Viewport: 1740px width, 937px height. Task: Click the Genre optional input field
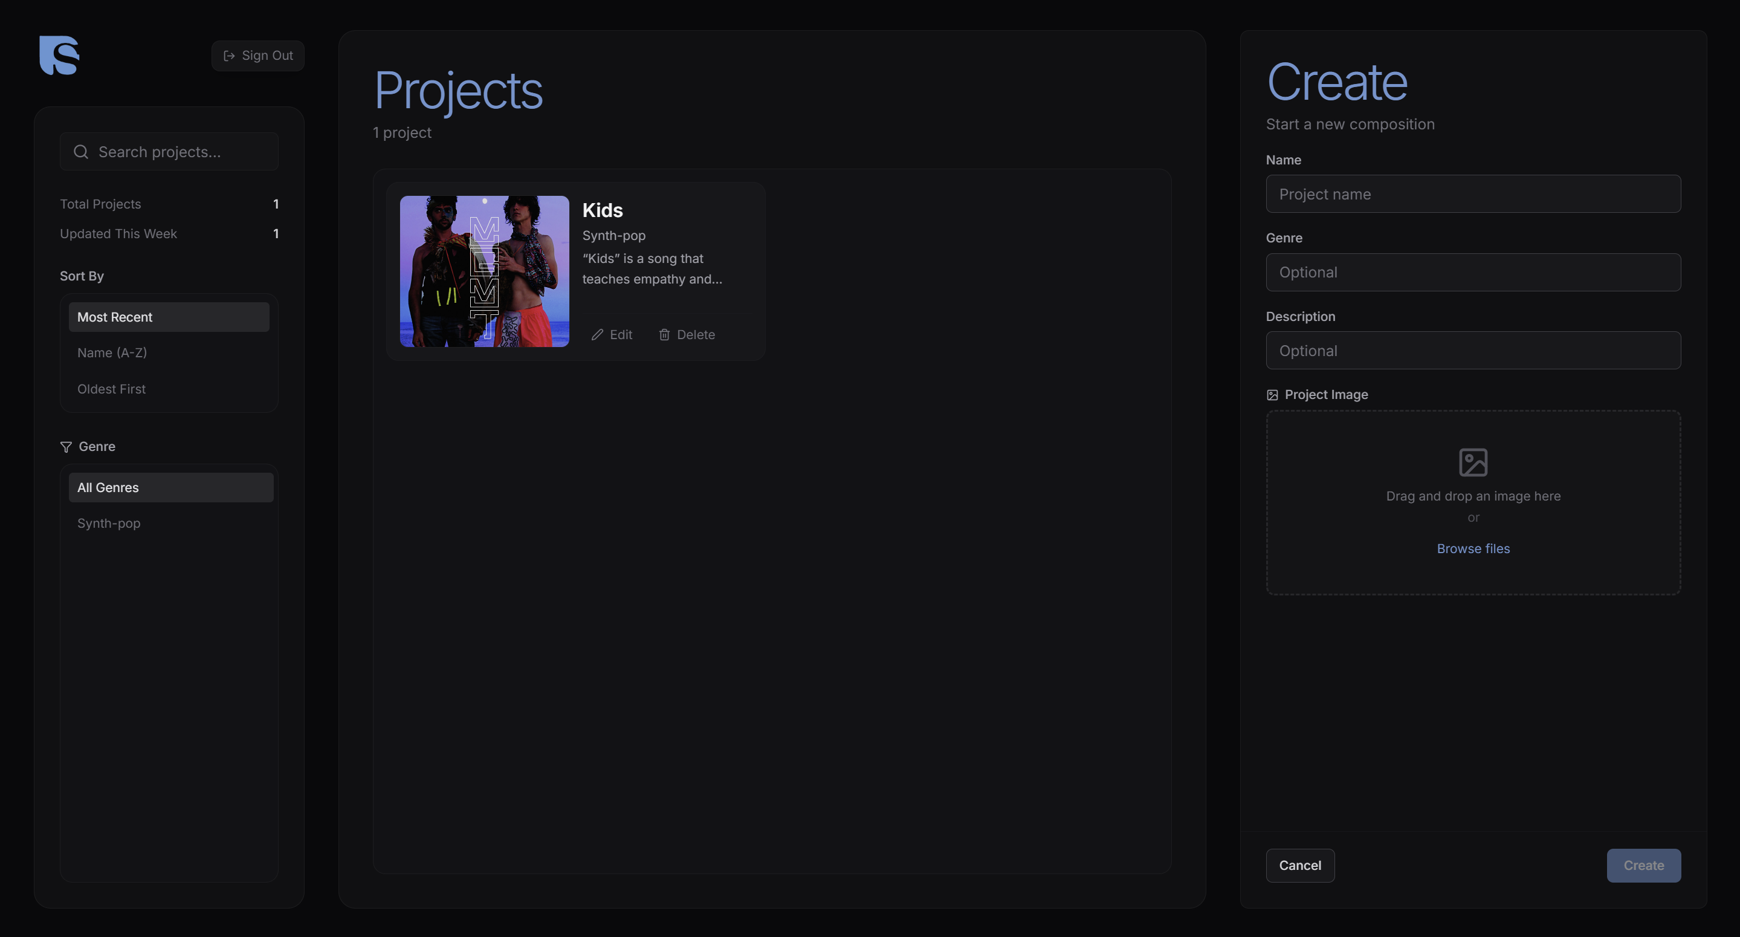1472,272
